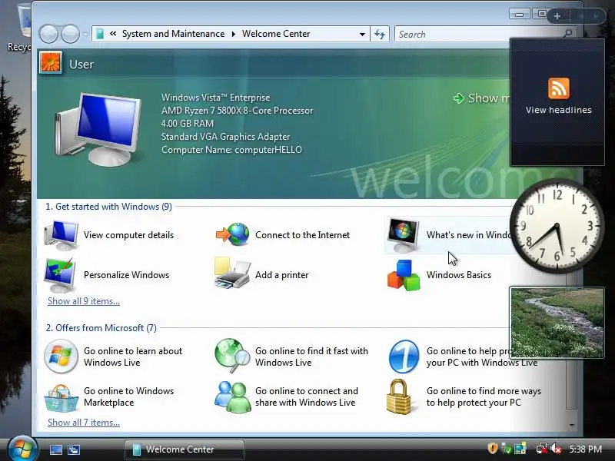This screenshot has width=615, height=461.
Task: Expand the address bar history dropdown
Action: point(362,35)
